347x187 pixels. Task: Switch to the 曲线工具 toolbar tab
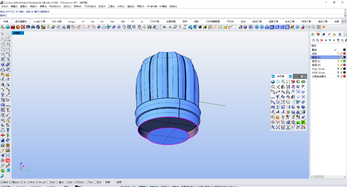tap(257, 22)
